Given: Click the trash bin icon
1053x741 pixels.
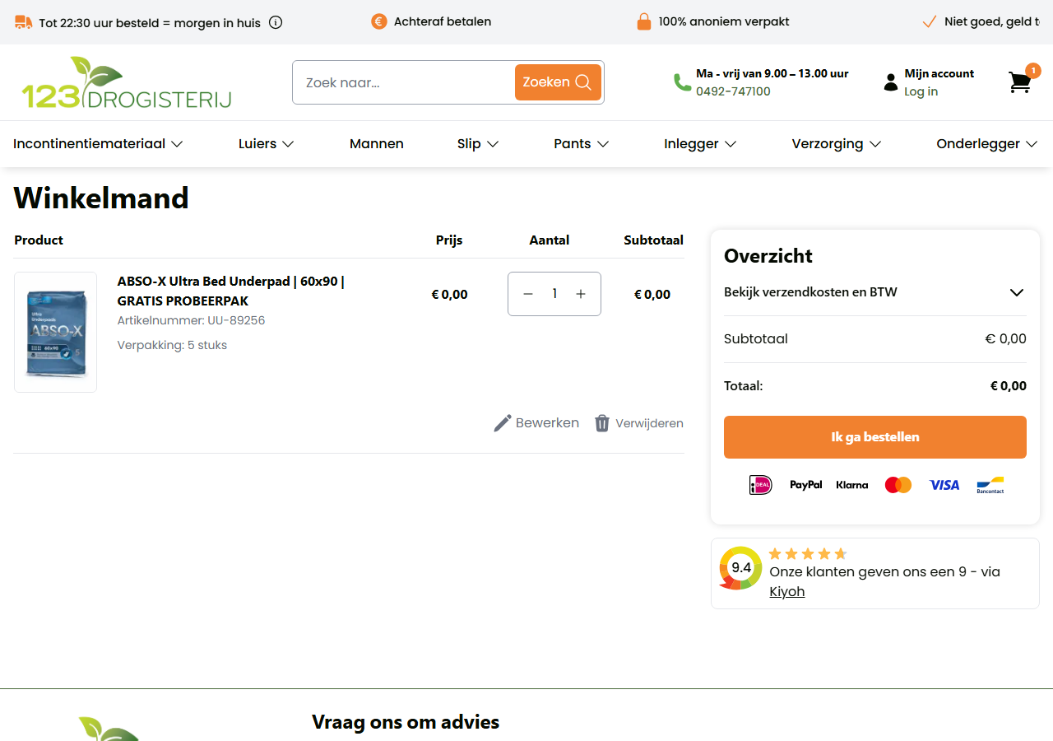Looking at the screenshot, I should pyautogui.click(x=602, y=423).
